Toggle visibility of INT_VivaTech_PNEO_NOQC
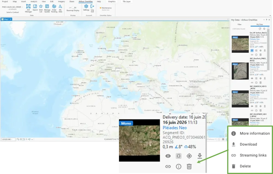 click(252, 78)
